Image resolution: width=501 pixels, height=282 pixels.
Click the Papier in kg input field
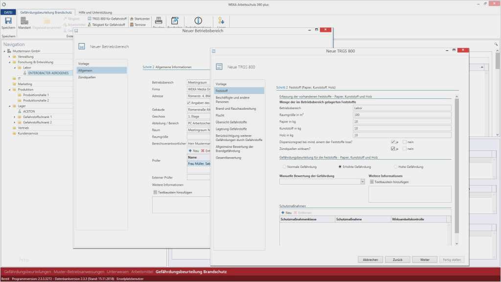[402, 121]
